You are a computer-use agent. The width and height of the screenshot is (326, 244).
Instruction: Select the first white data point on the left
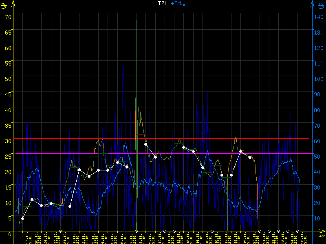tap(22, 218)
